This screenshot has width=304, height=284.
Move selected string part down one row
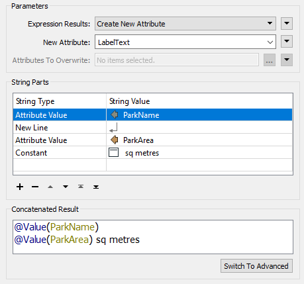66,187
